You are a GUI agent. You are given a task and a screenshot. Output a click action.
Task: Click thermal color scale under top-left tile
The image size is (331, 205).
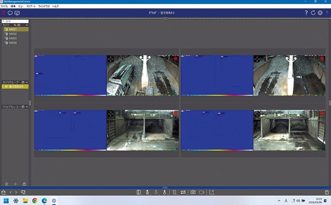(70, 95)
